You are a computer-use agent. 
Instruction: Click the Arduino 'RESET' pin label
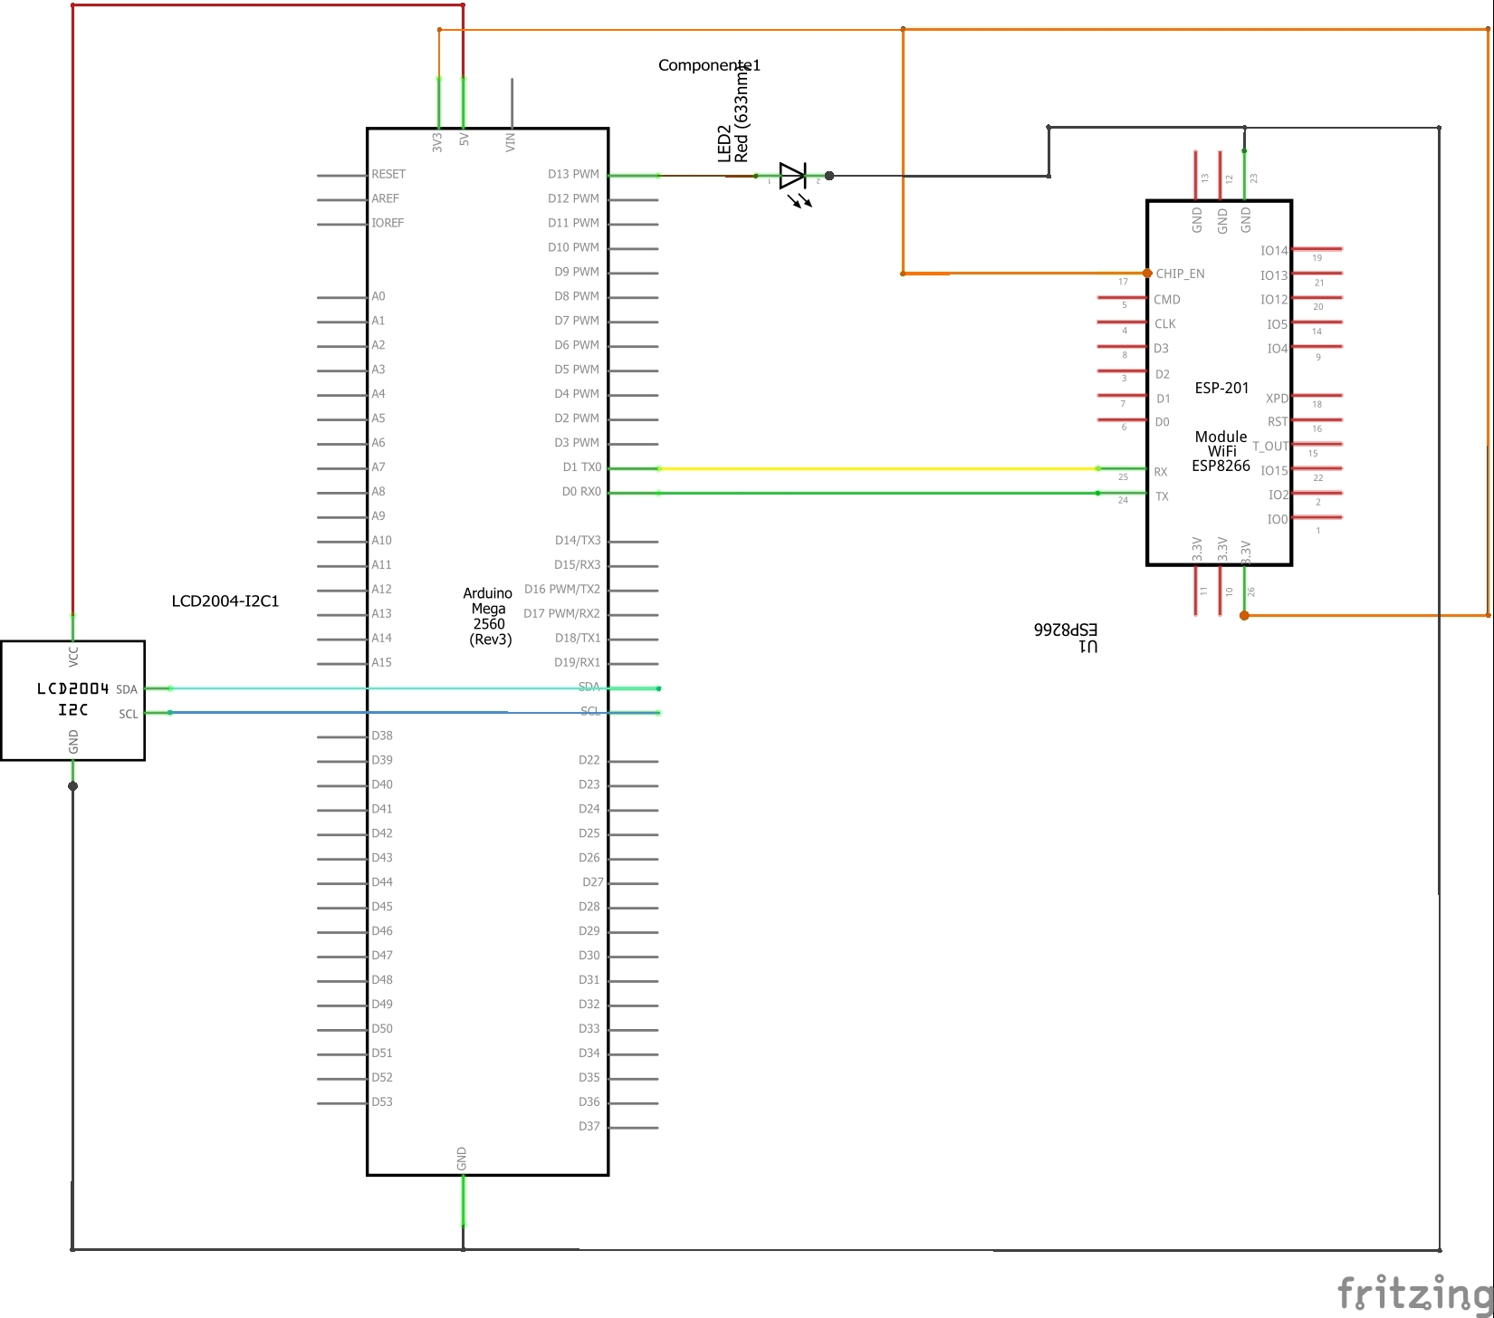tap(388, 174)
